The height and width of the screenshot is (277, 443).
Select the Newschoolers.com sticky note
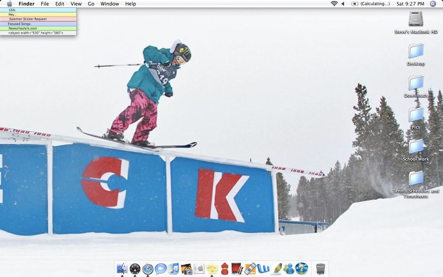39,27
